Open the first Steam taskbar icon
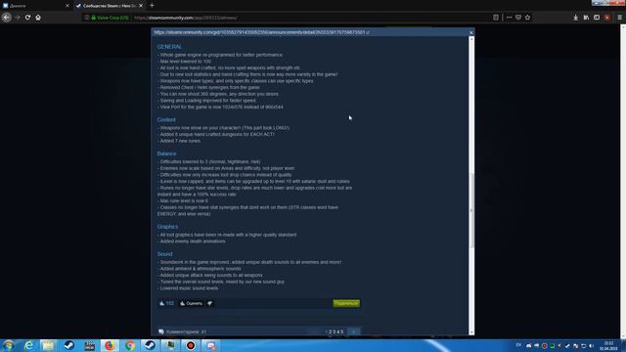Screen dimensions: 626x352 coord(68,345)
